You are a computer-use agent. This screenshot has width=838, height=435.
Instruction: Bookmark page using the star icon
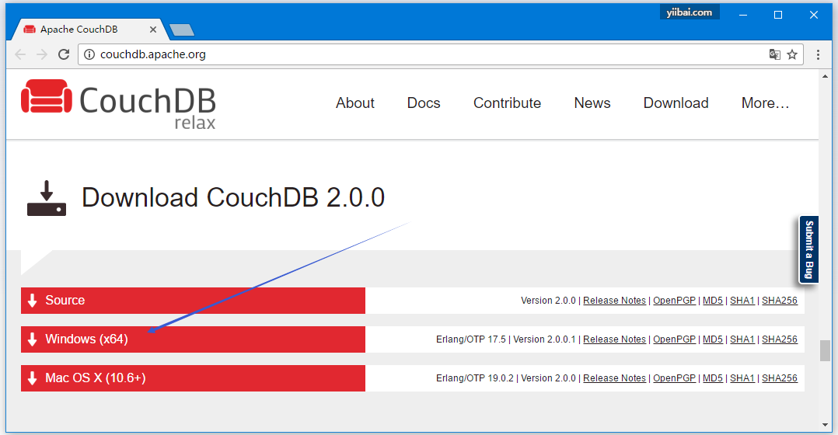coord(792,54)
